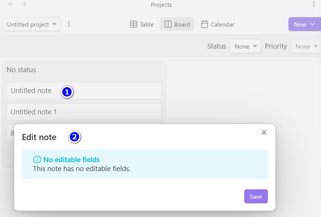Open the Untitled project dropdown

[x=31, y=24]
